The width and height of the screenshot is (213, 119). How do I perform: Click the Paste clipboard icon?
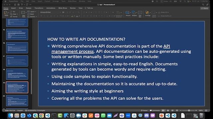(x=6, y=13)
